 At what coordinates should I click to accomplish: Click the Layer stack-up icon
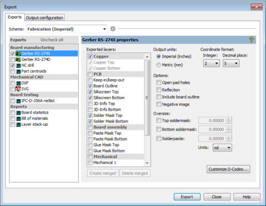tap(18, 125)
